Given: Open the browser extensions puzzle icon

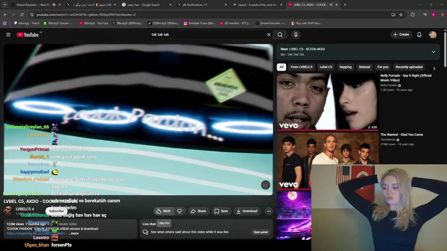Looking at the screenshot, I should point(413,15).
